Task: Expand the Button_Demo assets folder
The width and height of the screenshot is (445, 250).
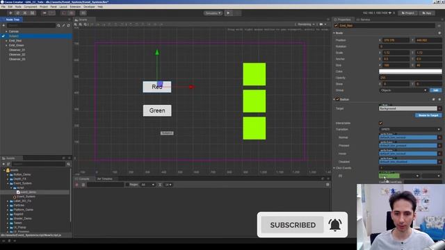Action: click(8, 174)
